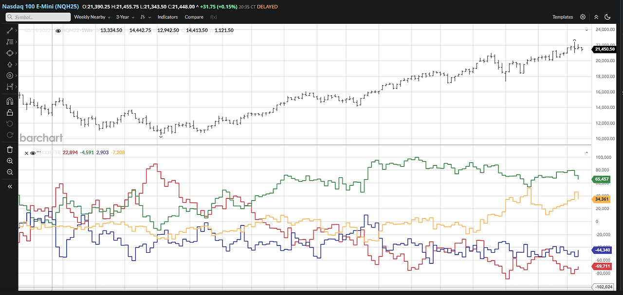
Task: Redo the last chart action
Action: click(x=10, y=135)
